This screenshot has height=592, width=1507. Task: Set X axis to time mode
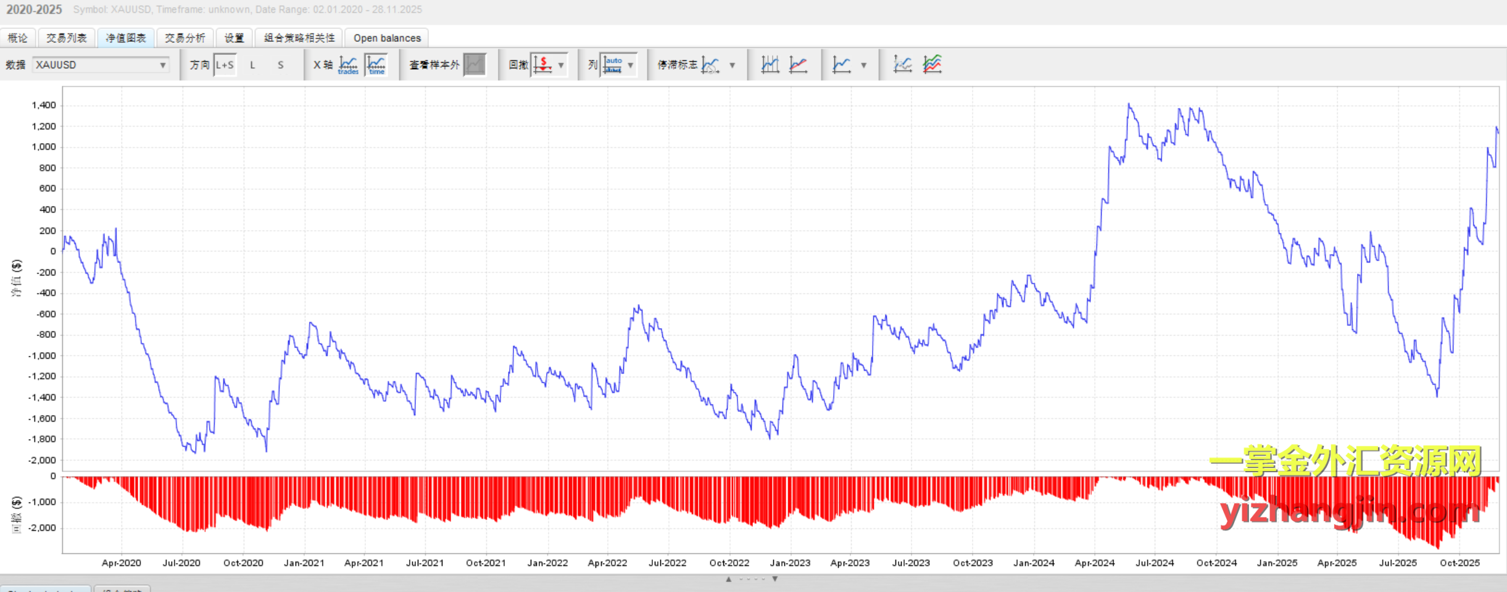click(x=376, y=65)
